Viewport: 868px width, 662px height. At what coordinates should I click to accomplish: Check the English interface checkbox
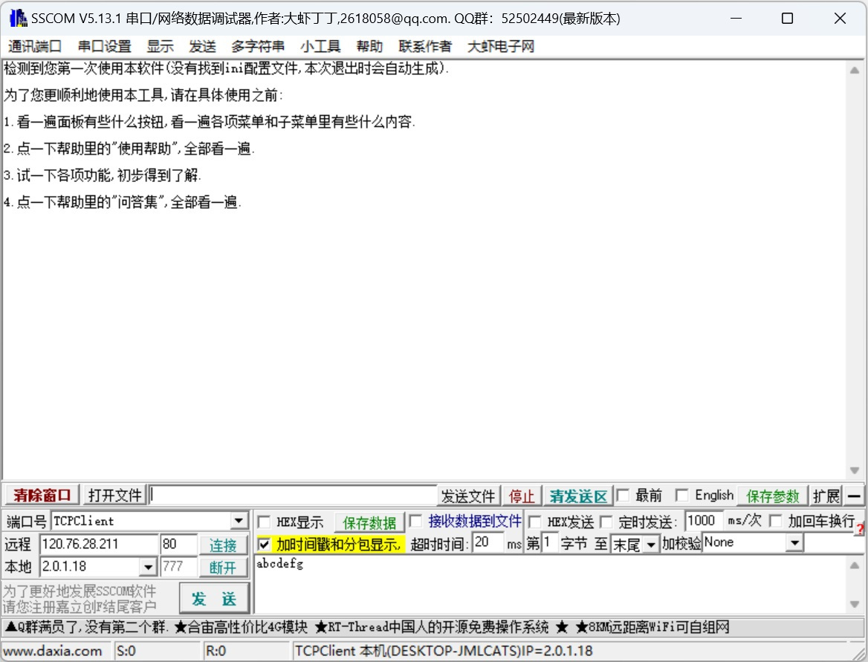[682, 494]
